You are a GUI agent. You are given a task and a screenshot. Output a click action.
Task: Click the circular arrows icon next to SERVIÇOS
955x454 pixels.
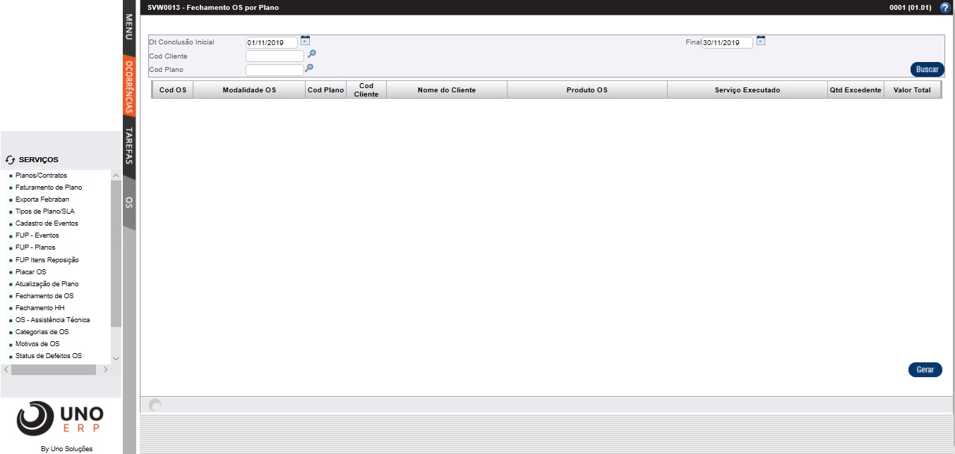pos(10,159)
